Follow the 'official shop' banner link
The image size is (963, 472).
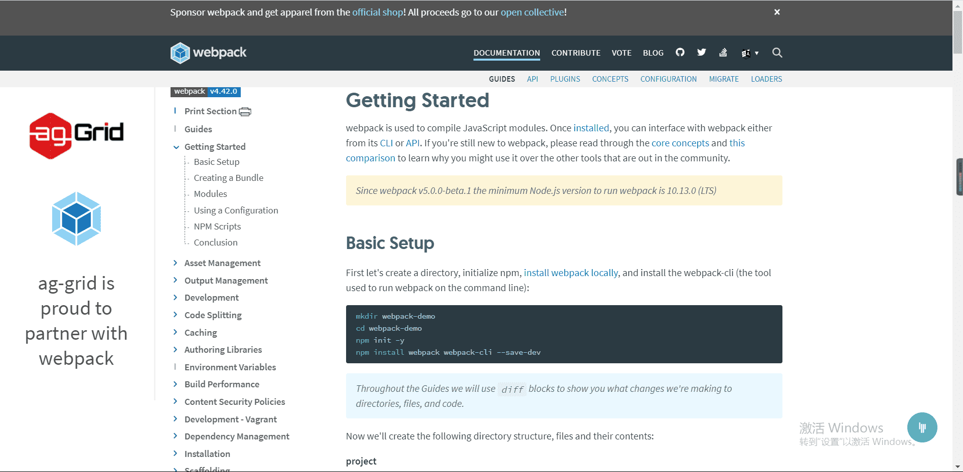click(x=378, y=12)
